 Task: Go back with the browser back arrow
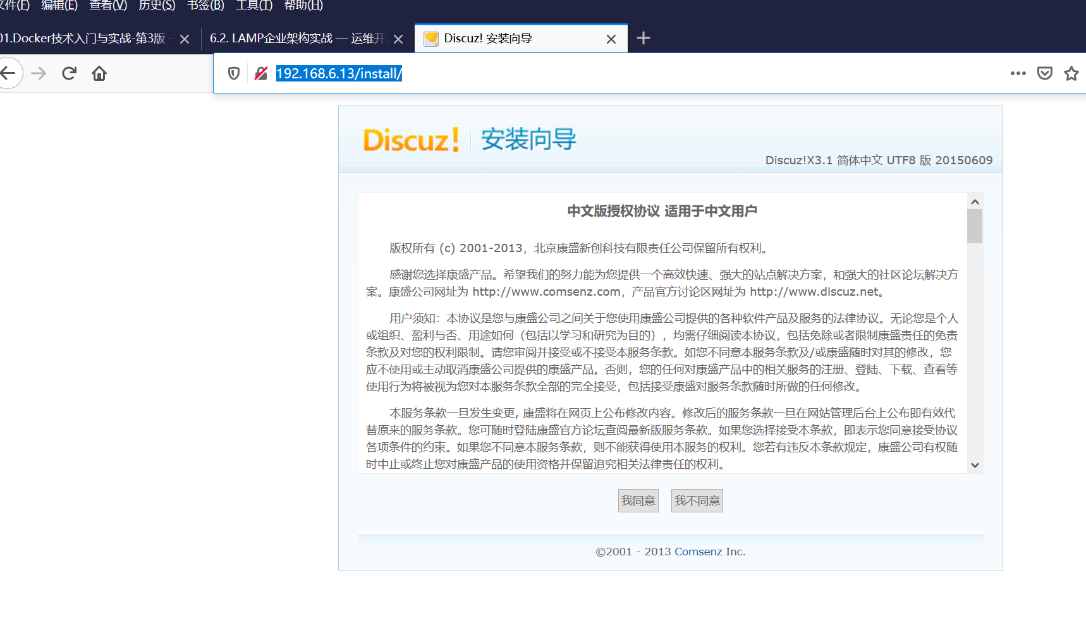pyautogui.click(x=8, y=73)
